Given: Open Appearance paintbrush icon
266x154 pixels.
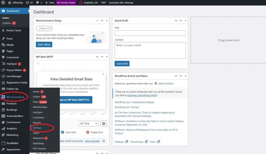Looking at the screenshot, I should 3,149.
